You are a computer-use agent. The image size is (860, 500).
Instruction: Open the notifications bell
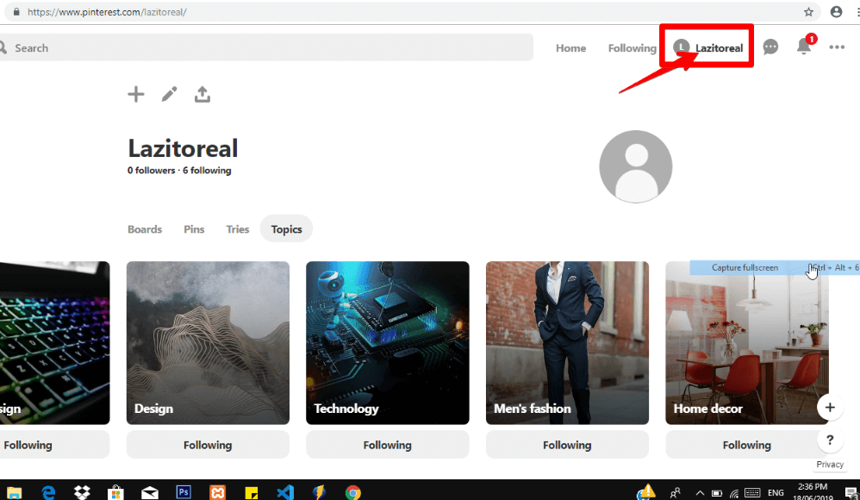804,47
